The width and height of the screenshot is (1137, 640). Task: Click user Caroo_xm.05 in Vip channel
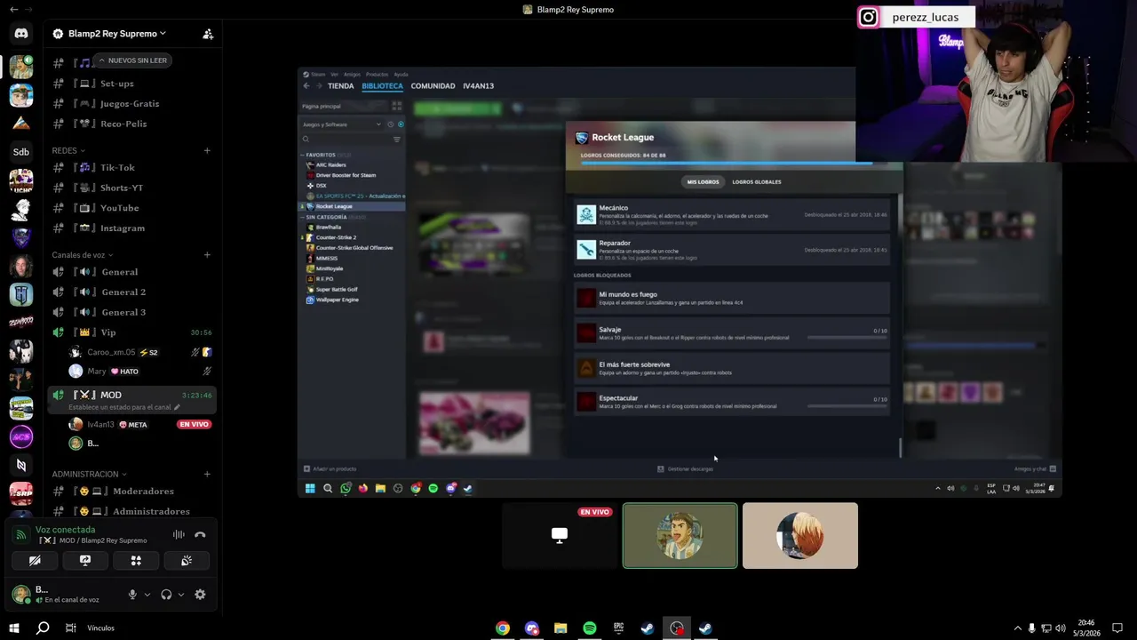(140, 352)
